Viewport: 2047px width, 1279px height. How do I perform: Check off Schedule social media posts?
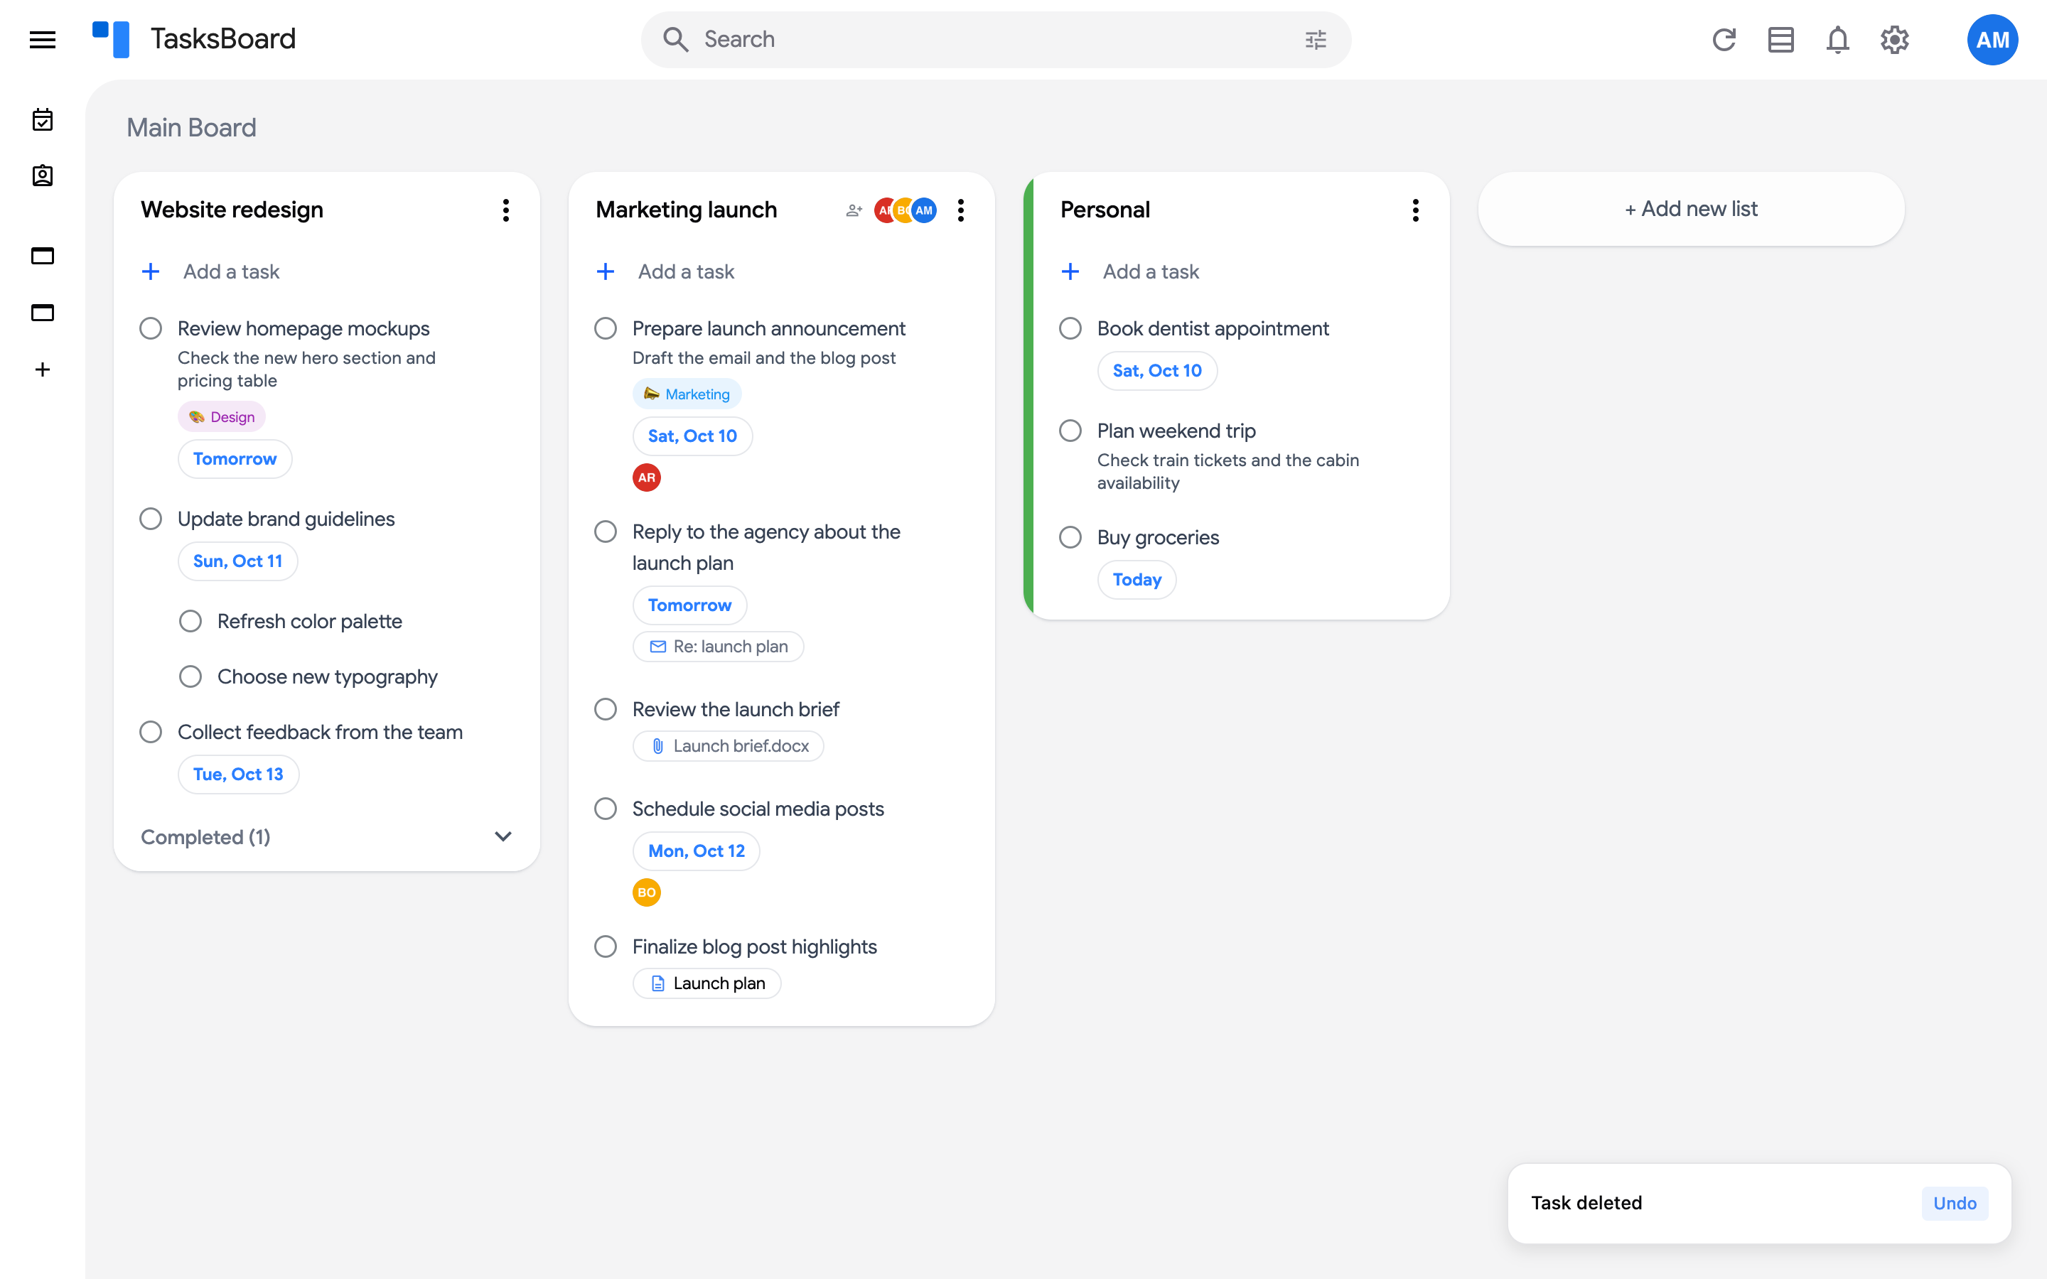(x=606, y=809)
